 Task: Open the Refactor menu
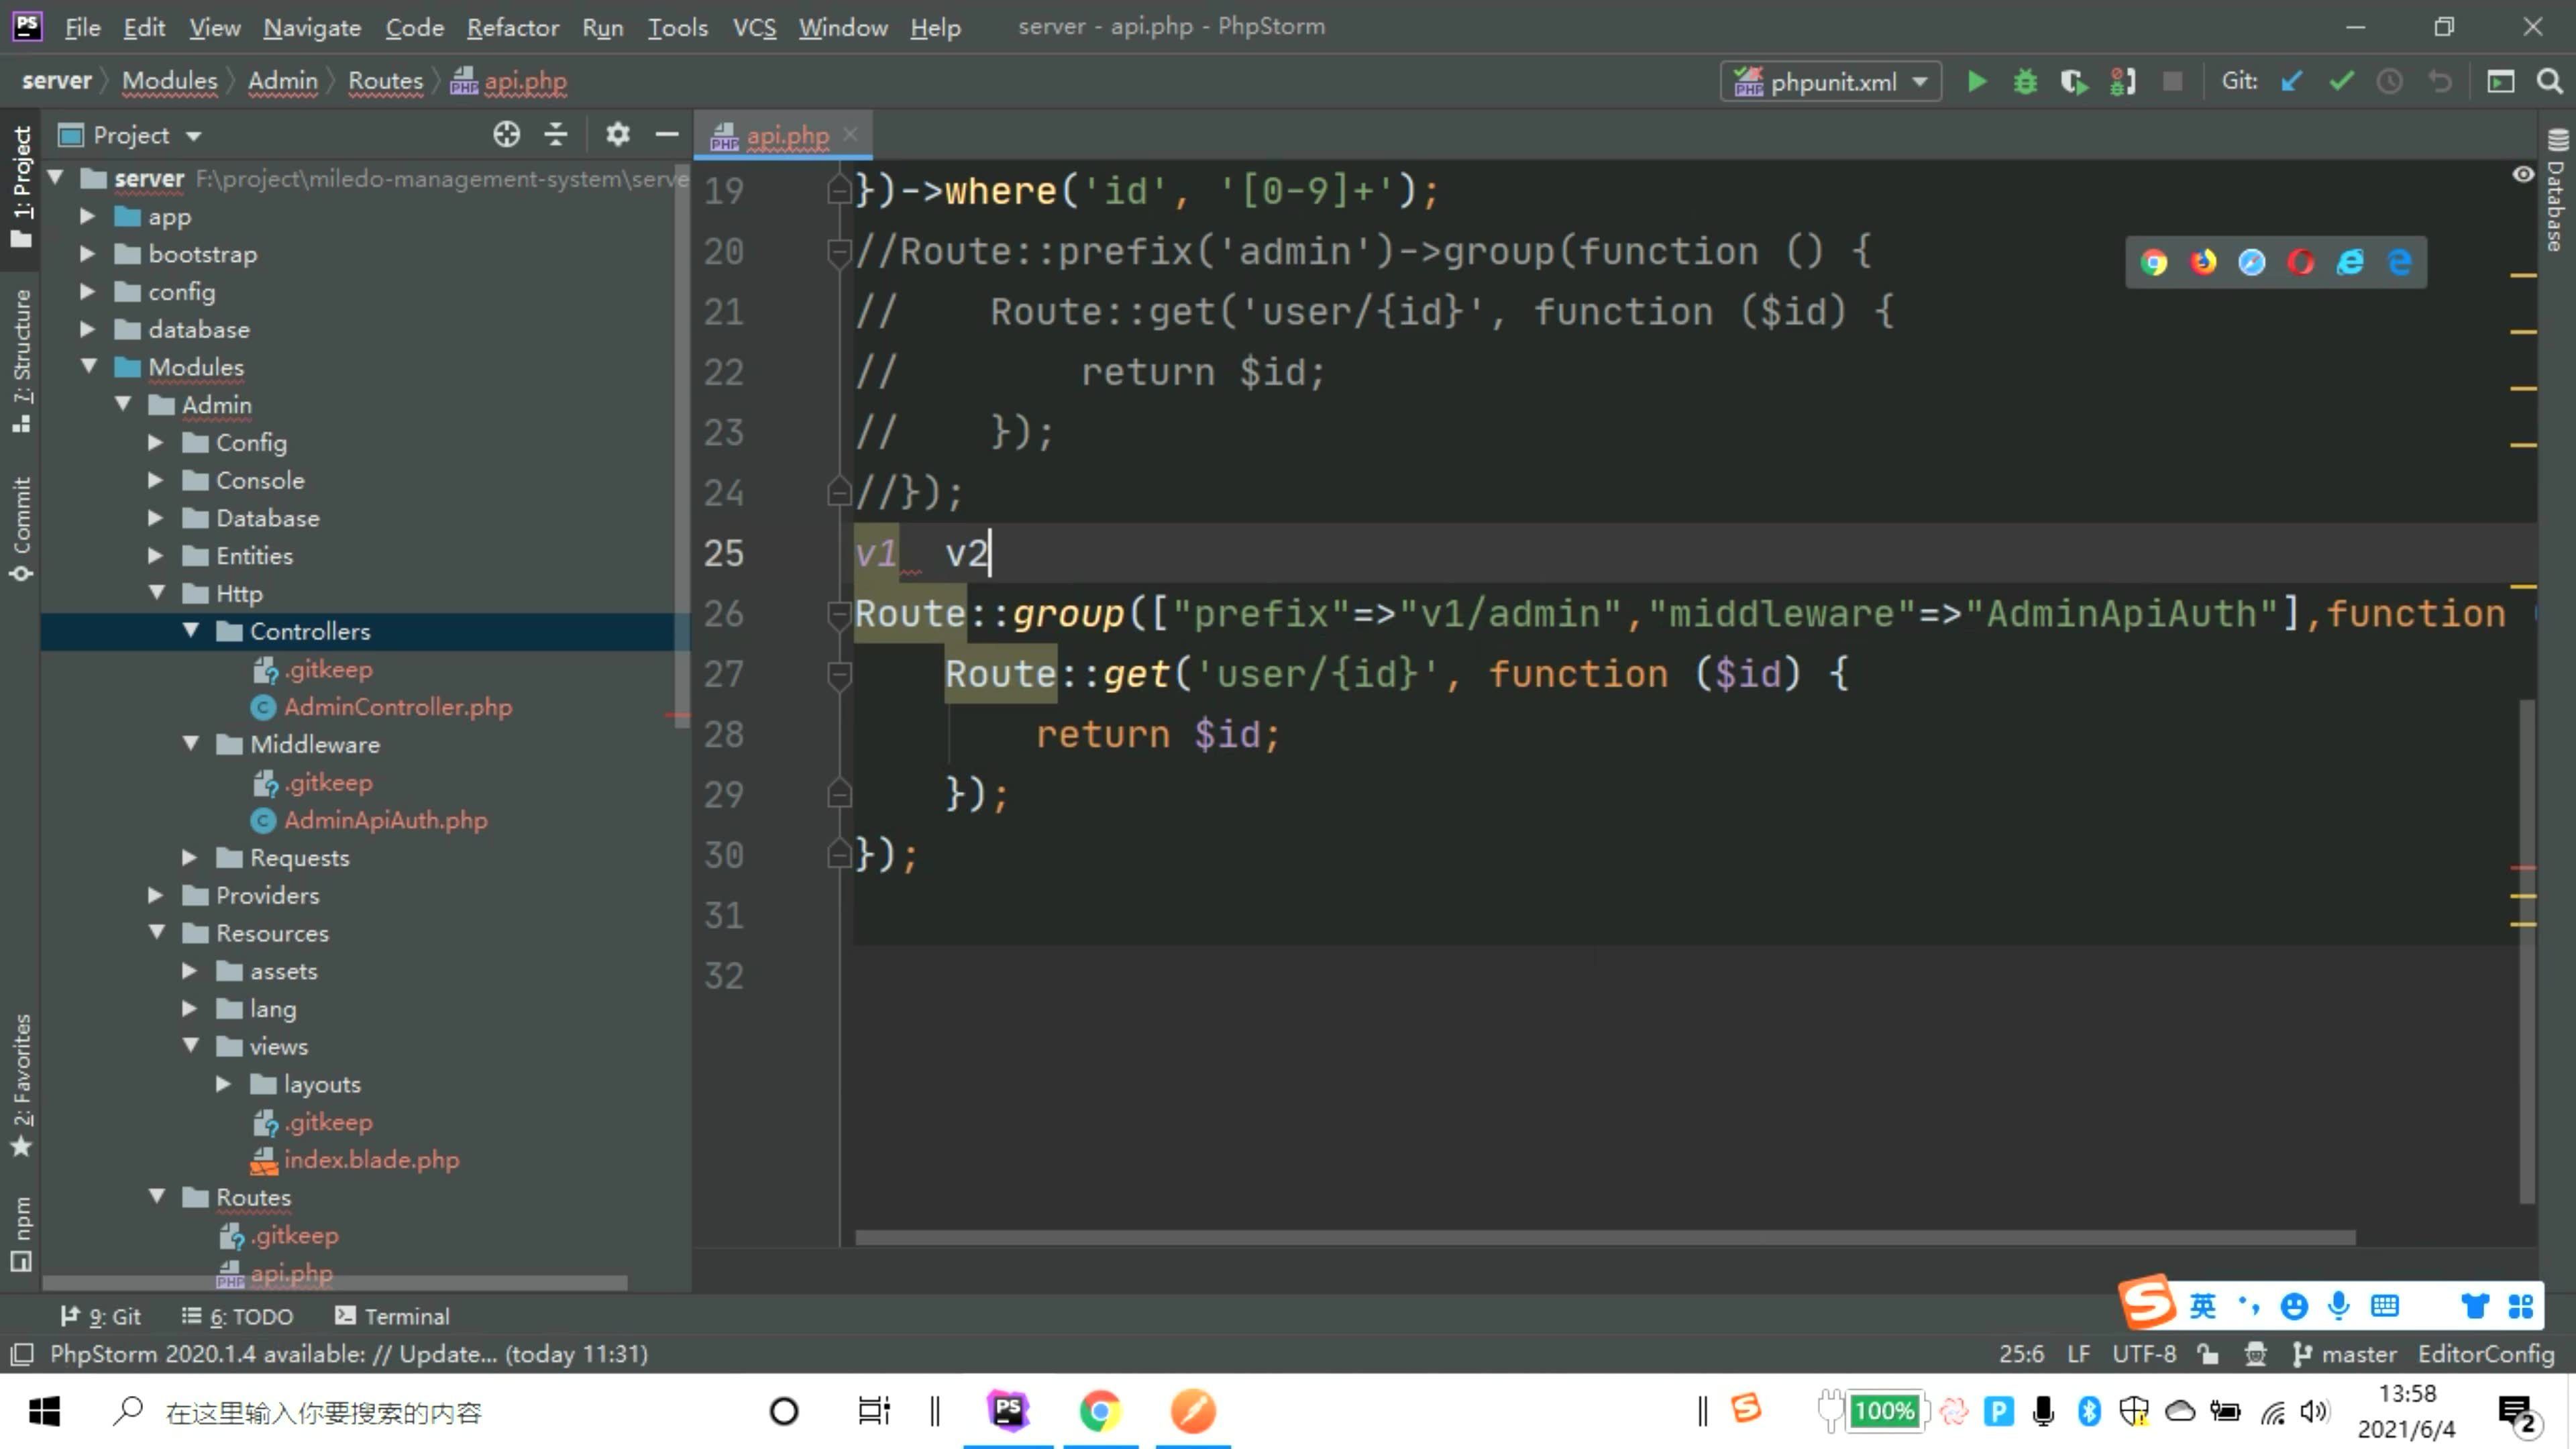click(512, 27)
